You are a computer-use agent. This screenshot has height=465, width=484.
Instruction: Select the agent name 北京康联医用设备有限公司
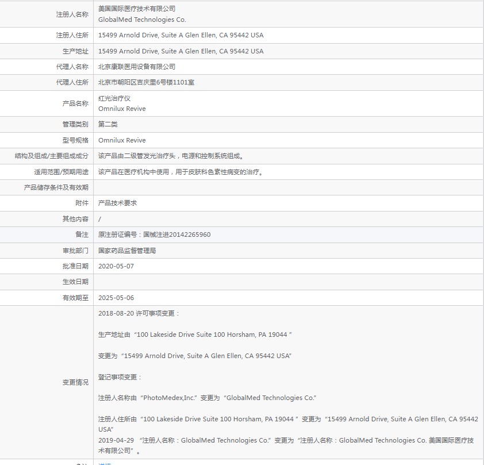(x=137, y=67)
